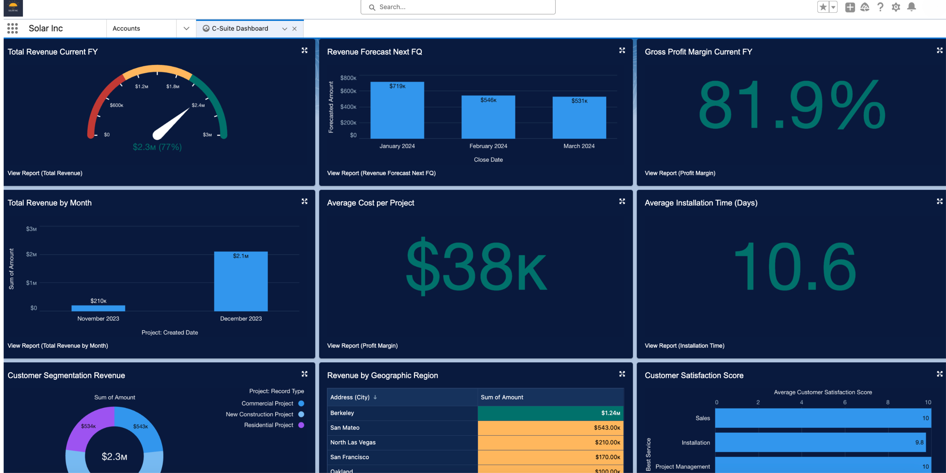Open the Accounts navigation item
Viewport: 946px width, 473px height.
point(126,28)
